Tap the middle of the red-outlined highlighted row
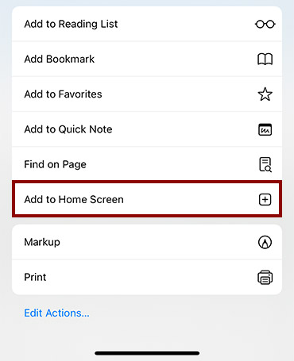Viewport: 294px width, 361px height. point(147,199)
